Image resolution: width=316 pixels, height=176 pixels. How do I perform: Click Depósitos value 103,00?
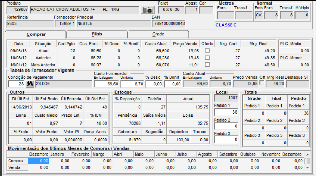tap(178, 140)
